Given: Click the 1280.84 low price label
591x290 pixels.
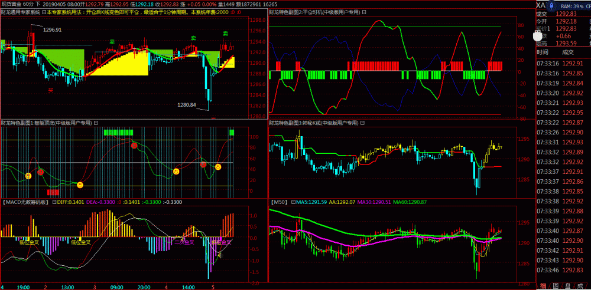Looking at the screenshot, I should tap(187, 104).
